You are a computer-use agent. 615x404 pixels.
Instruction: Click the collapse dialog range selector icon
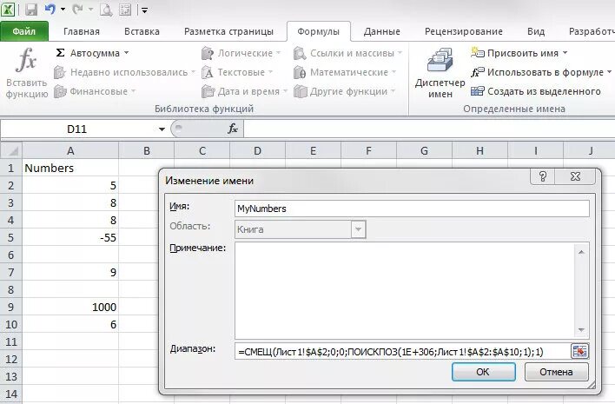(x=579, y=351)
